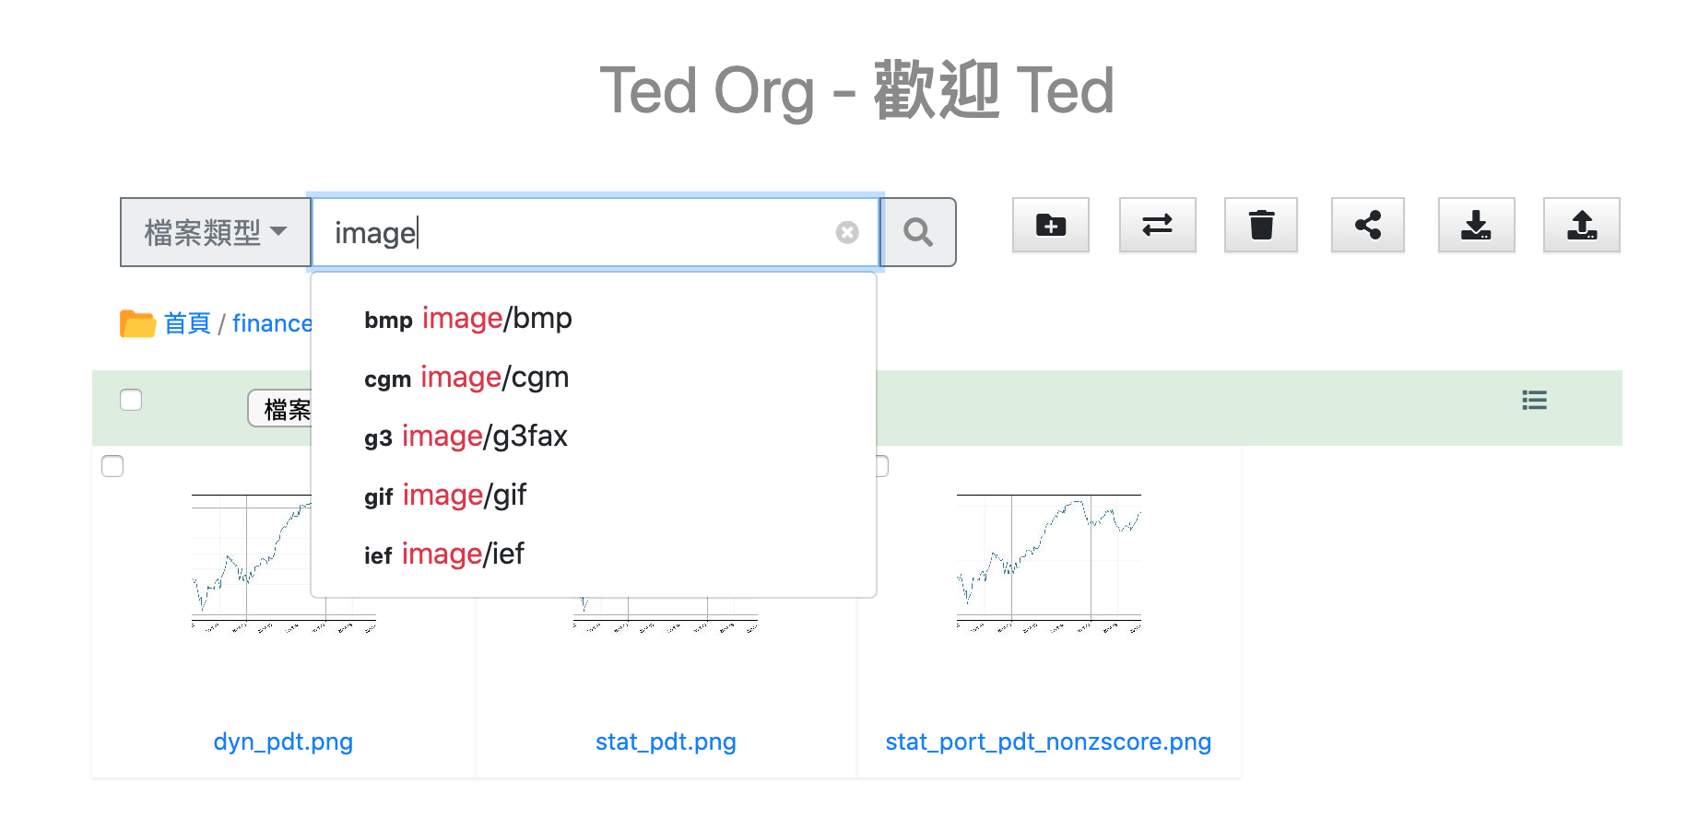
Task: Click the trash delete icon
Action: click(1260, 225)
